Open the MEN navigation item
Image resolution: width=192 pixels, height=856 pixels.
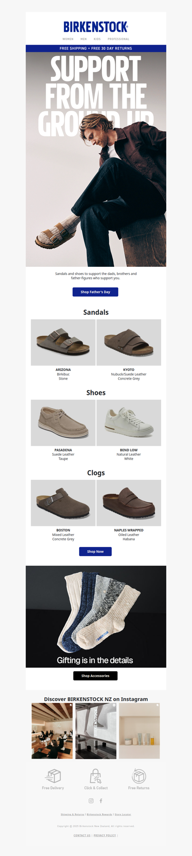[x=84, y=39]
